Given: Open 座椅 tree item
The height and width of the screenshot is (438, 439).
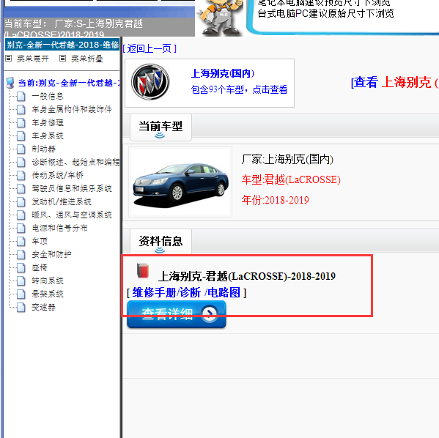Looking at the screenshot, I should tap(40, 267).
